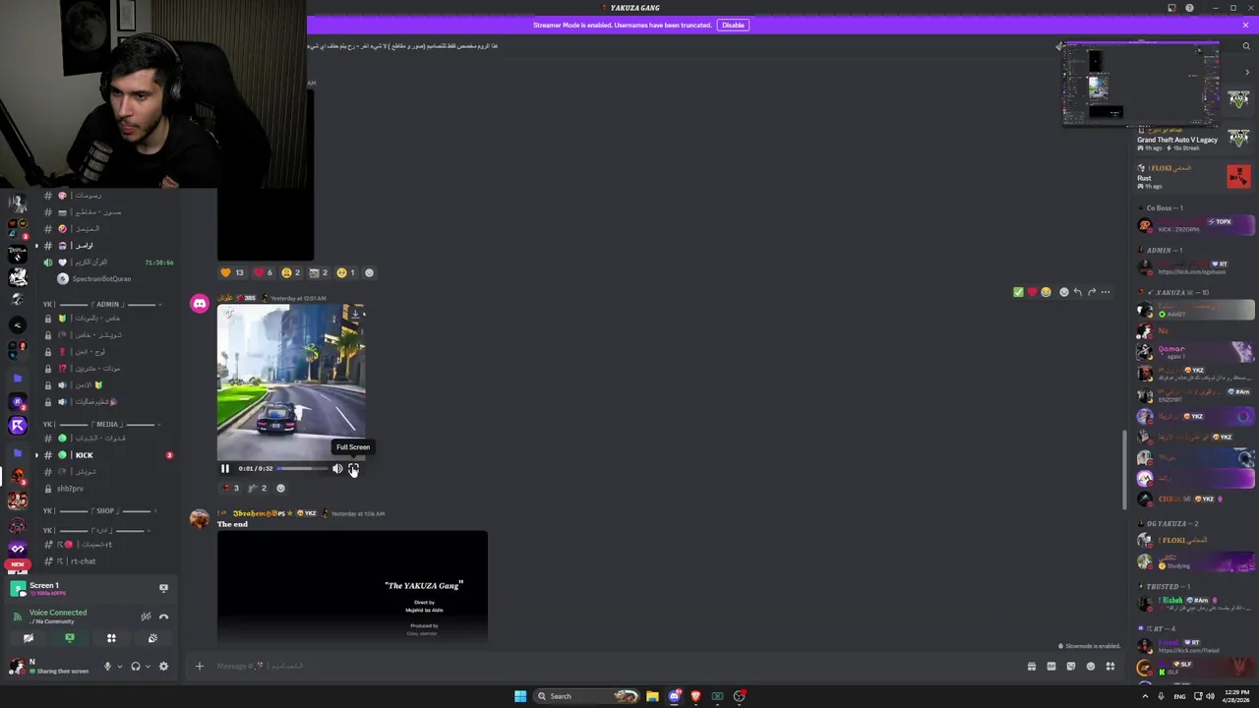Image resolution: width=1259 pixels, height=708 pixels.
Task: Click the Windows taskbar Search box
Action: (586, 696)
